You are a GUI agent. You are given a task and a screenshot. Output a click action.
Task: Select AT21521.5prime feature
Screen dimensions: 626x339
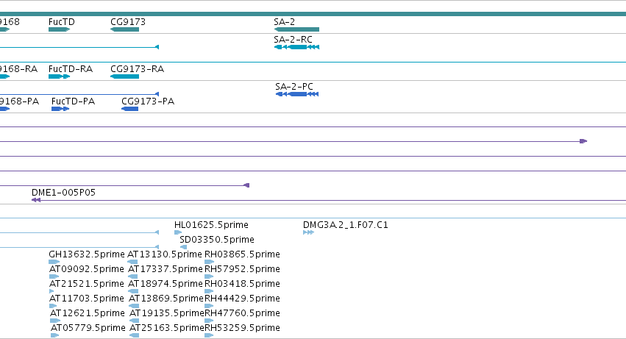[87, 284]
